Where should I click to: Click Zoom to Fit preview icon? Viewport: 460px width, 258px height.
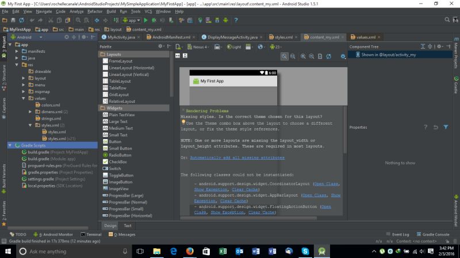284,56
